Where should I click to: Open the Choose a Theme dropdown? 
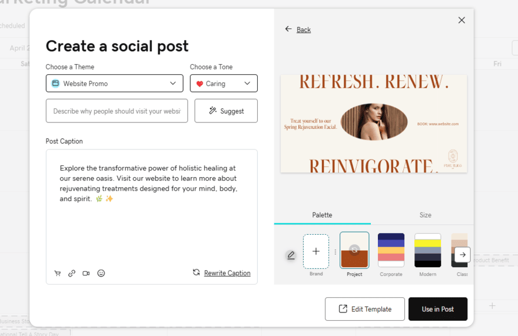click(114, 83)
